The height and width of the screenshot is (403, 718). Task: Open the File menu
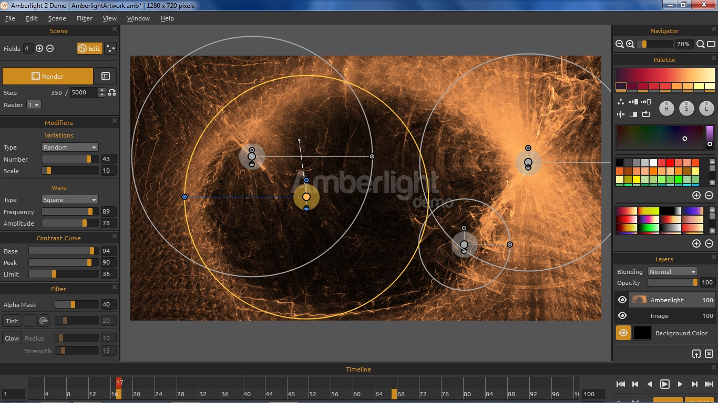[x=10, y=18]
